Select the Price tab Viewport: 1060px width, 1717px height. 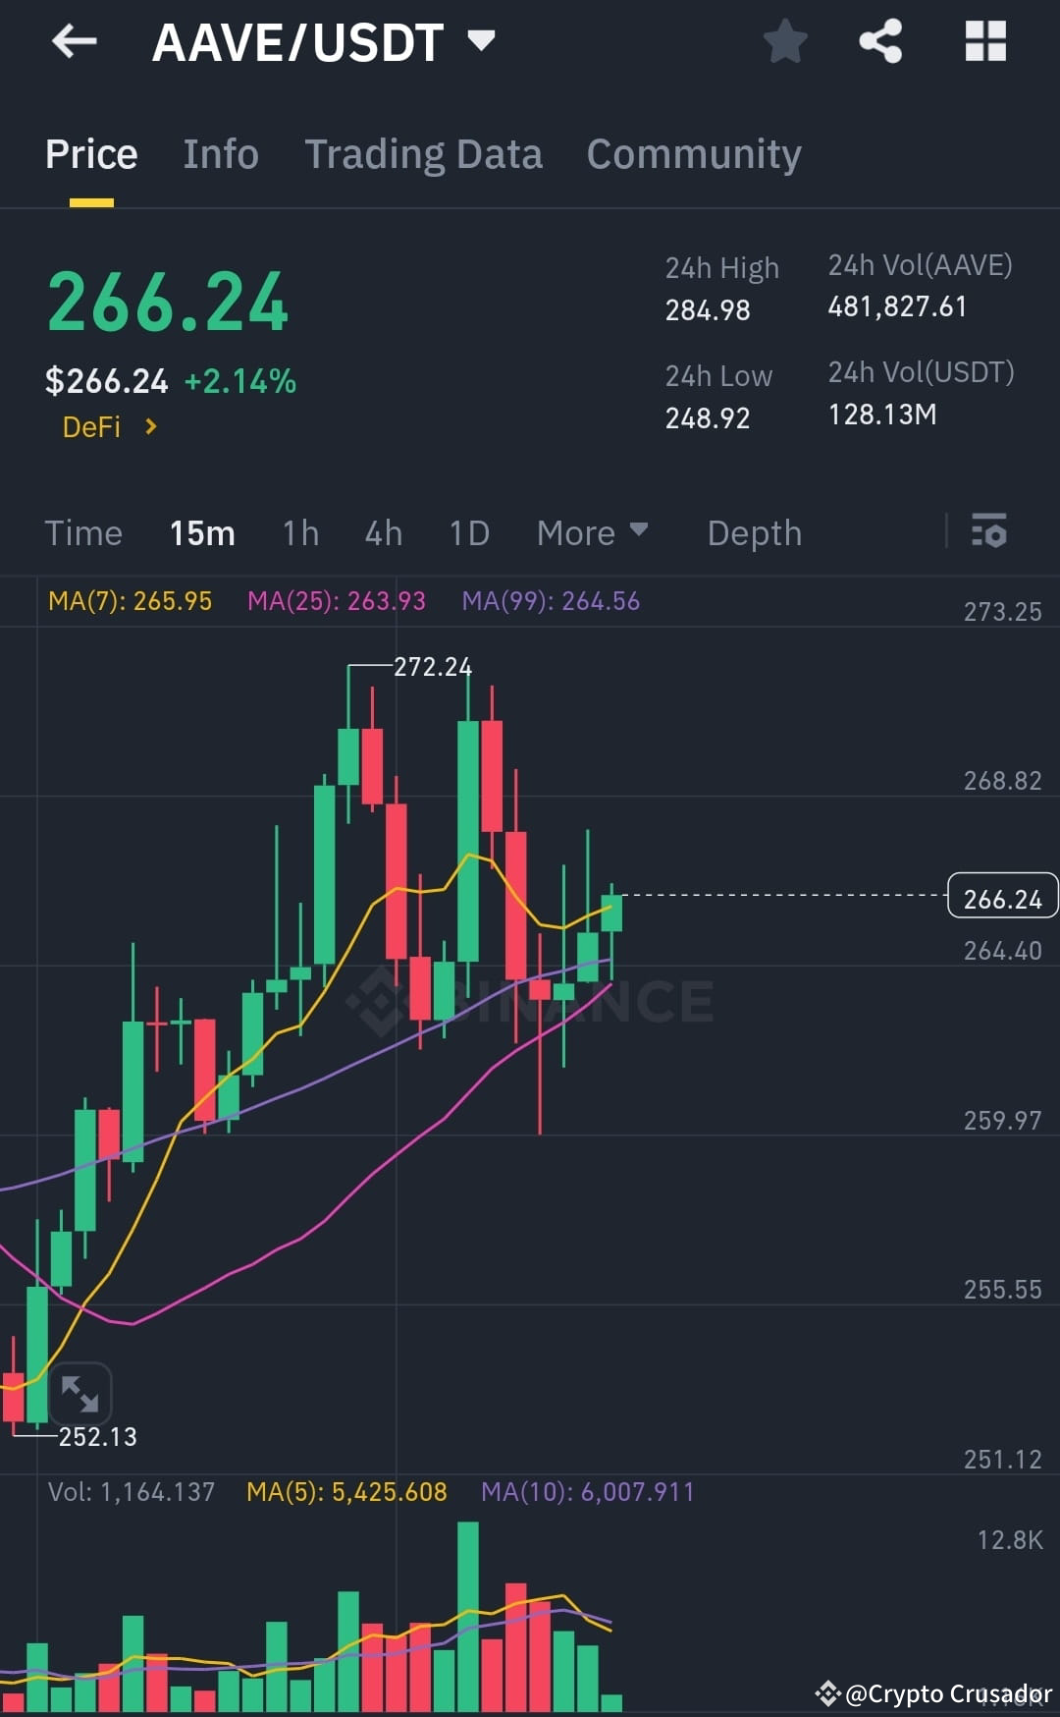(x=90, y=154)
